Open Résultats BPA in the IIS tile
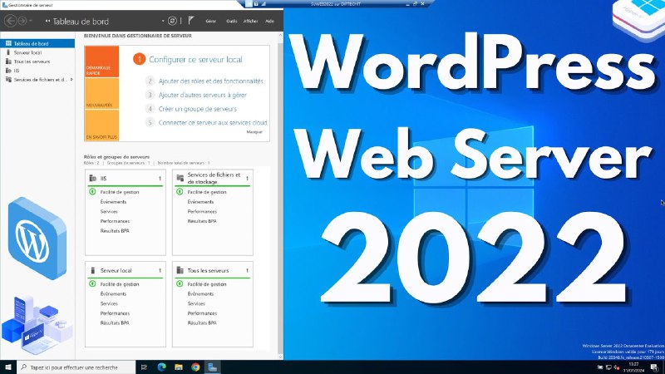The height and width of the screenshot is (374, 665). coord(115,231)
